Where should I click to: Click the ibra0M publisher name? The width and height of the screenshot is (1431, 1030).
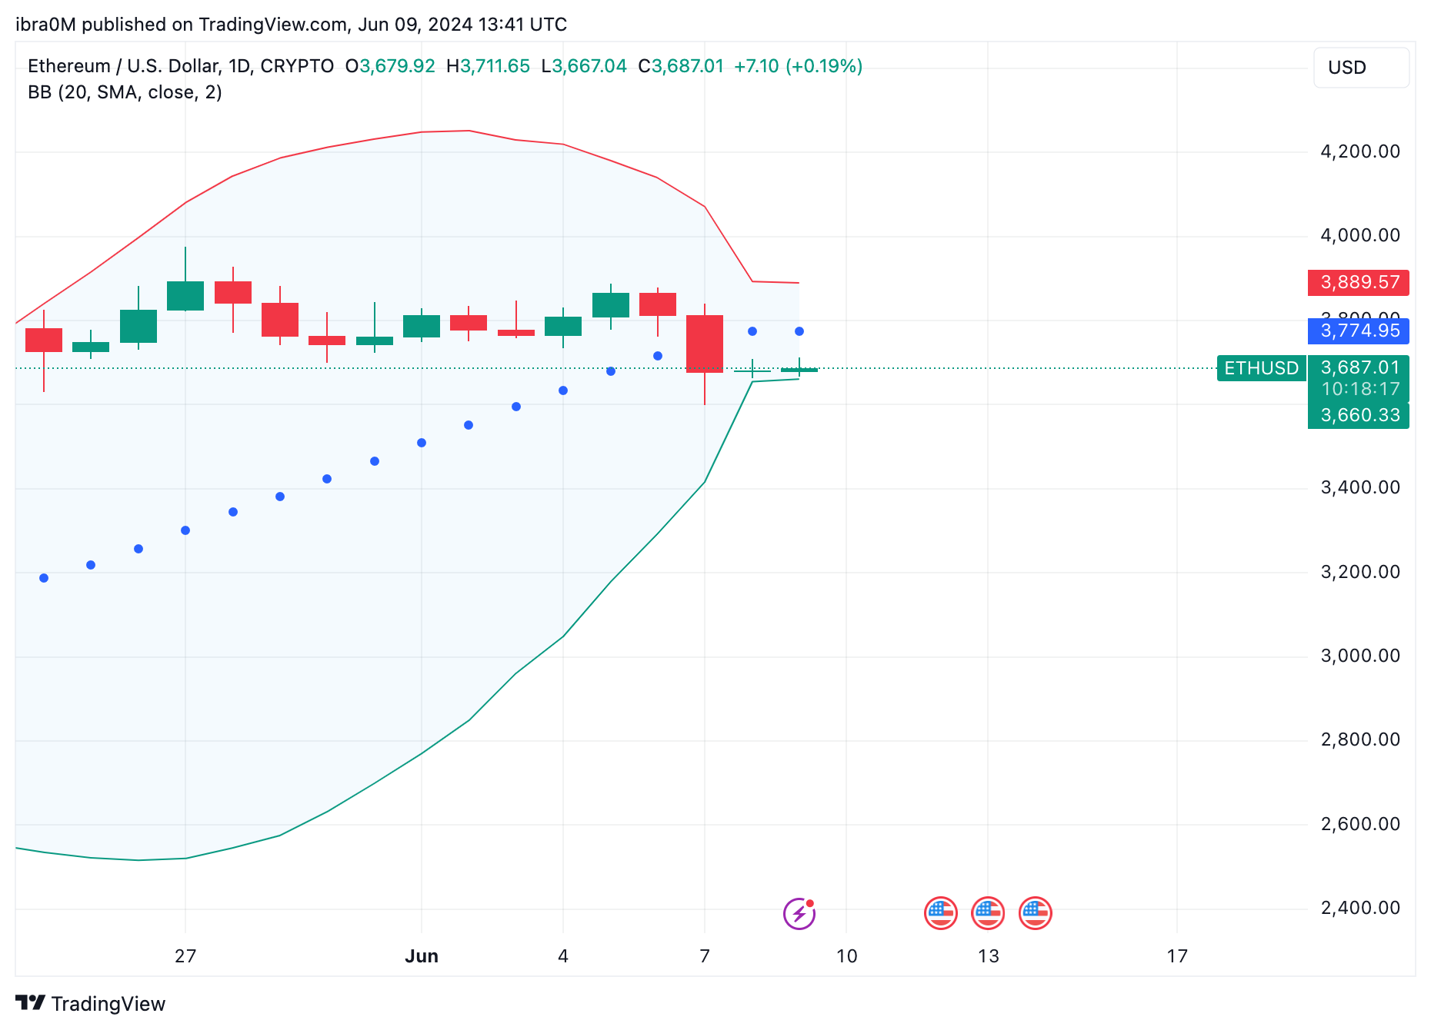[x=46, y=24]
